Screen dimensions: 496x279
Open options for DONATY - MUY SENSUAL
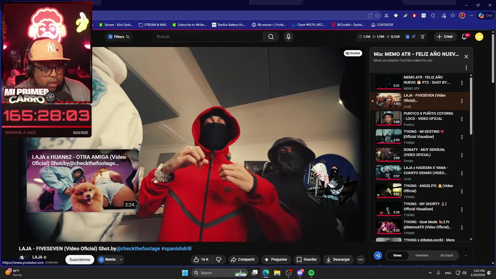[x=462, y=155]
